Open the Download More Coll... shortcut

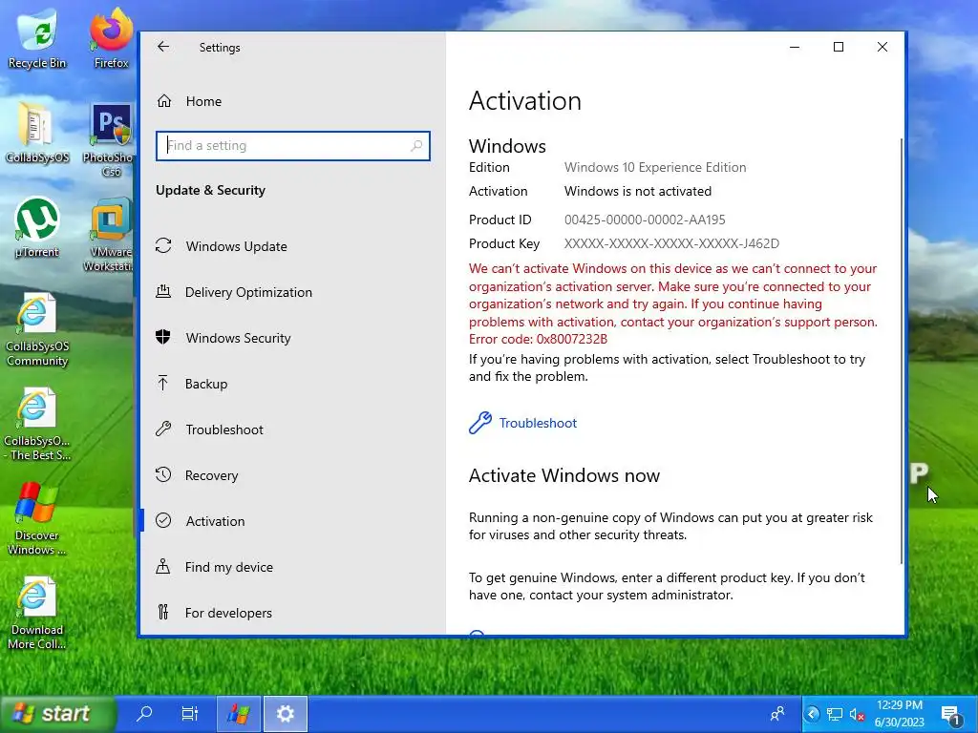coord(37,614)
